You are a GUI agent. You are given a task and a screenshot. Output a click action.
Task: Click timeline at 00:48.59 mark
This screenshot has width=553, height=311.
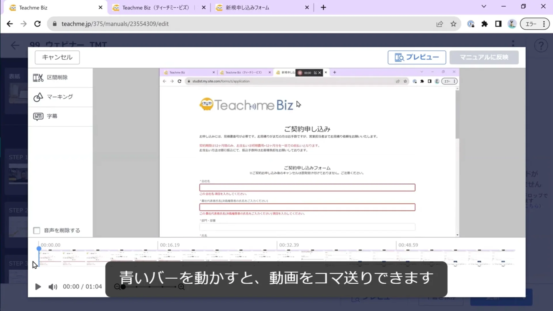click(408, 245)
